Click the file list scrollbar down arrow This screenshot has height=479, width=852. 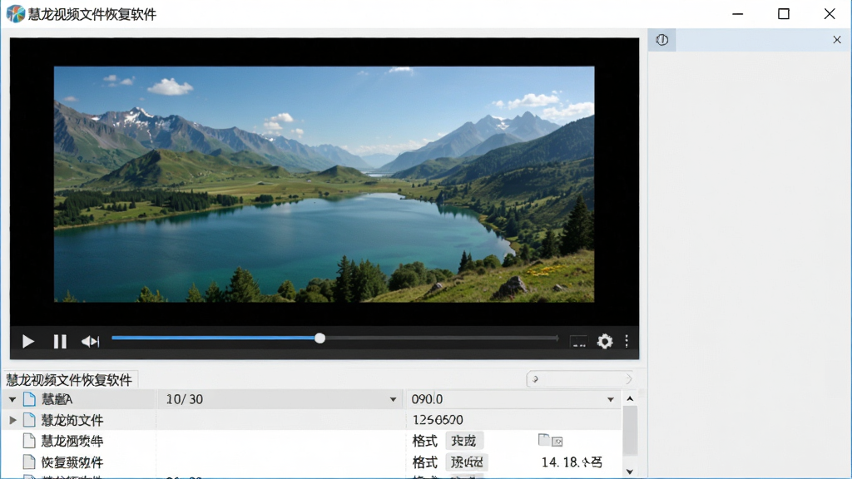pyautogui.click(x=630, y=472)
